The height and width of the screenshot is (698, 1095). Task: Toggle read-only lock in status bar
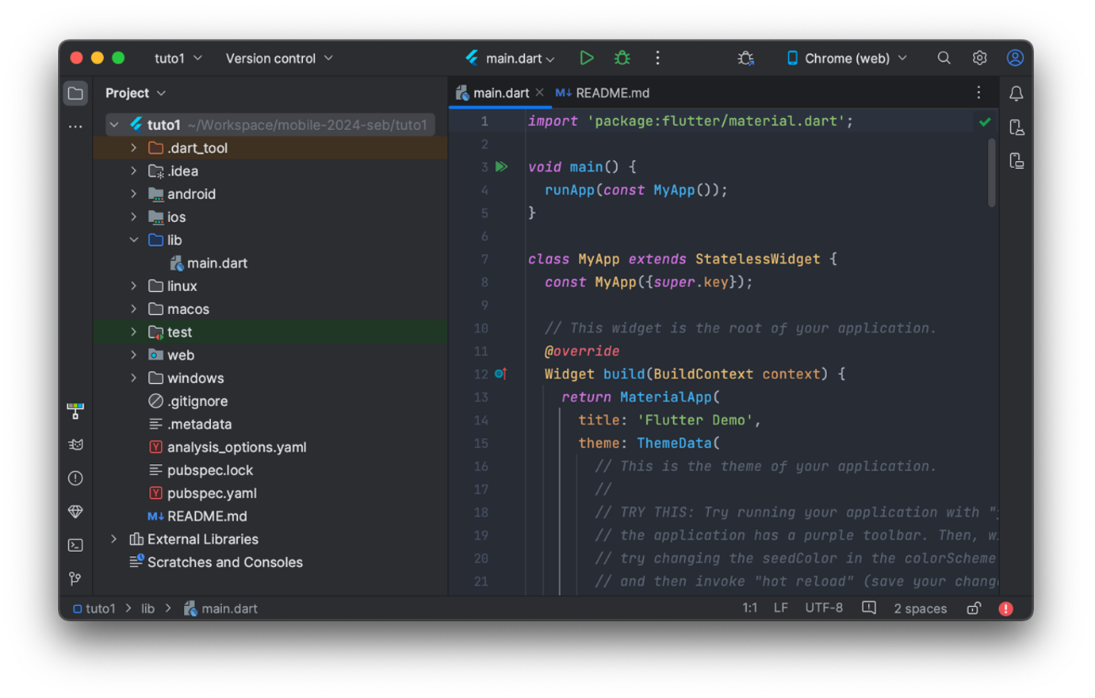(x=974, y=608)
